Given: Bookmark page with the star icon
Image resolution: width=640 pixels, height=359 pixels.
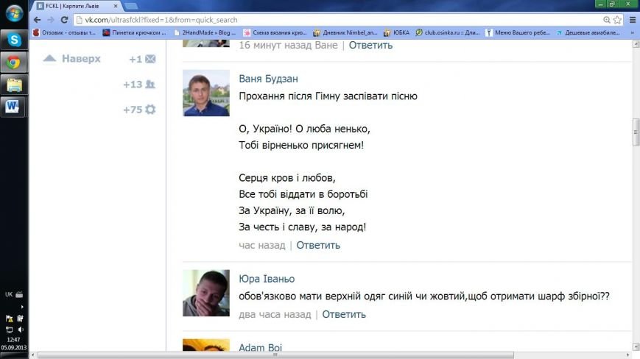Looking at the screenshot, I should [x=618, y=20].
